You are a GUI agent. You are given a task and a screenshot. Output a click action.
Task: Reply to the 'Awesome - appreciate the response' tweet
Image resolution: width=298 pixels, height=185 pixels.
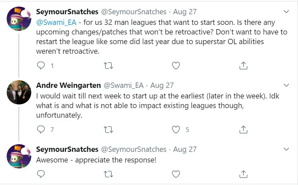[41, 174]
